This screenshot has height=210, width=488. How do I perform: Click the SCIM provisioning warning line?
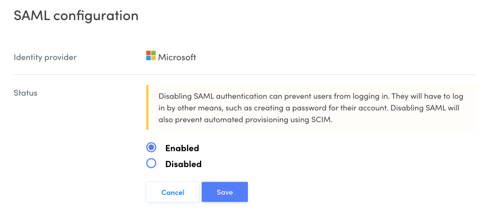click(246, 120)
